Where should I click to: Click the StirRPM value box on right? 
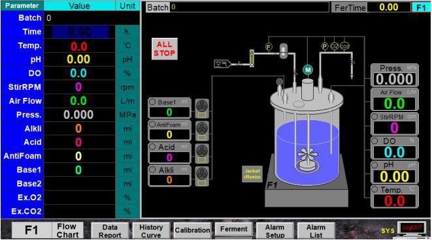pyautogui.click(x=394, y=128)
